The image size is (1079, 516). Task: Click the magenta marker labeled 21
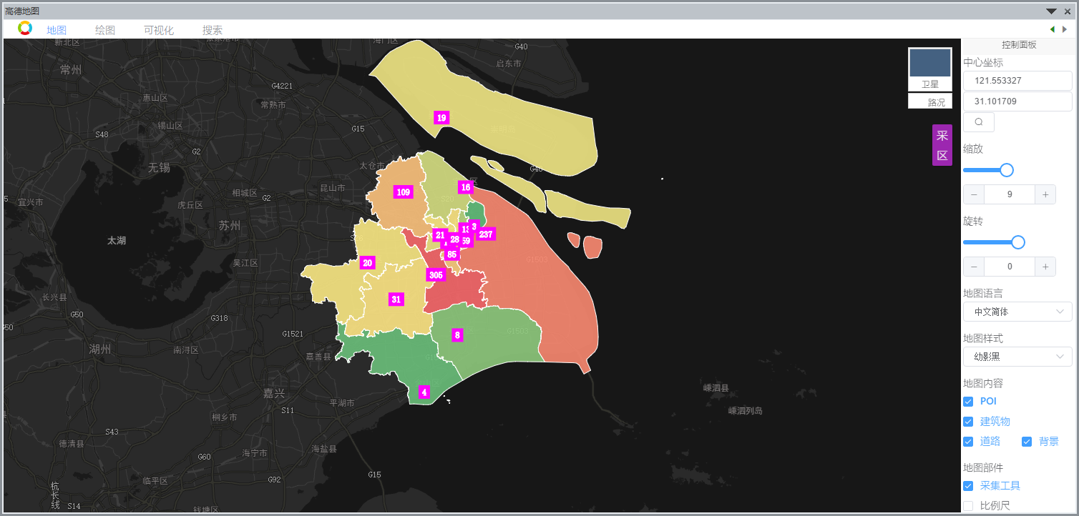tap(440, 235)
